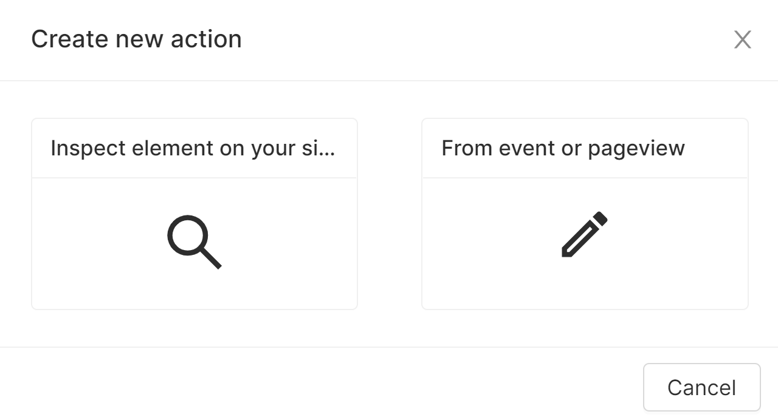Select the 'Inspect element on your si...' card

coord(194,212)
